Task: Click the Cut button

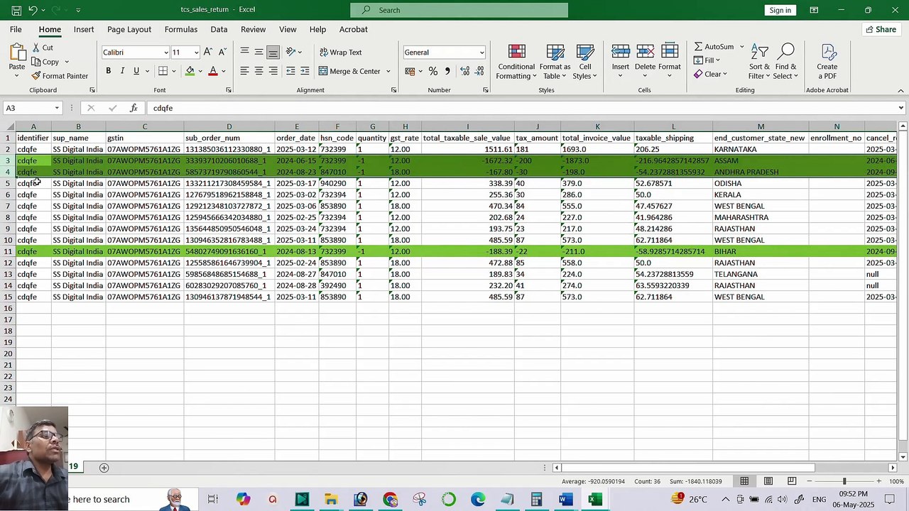Action: [x=43, y=48]
